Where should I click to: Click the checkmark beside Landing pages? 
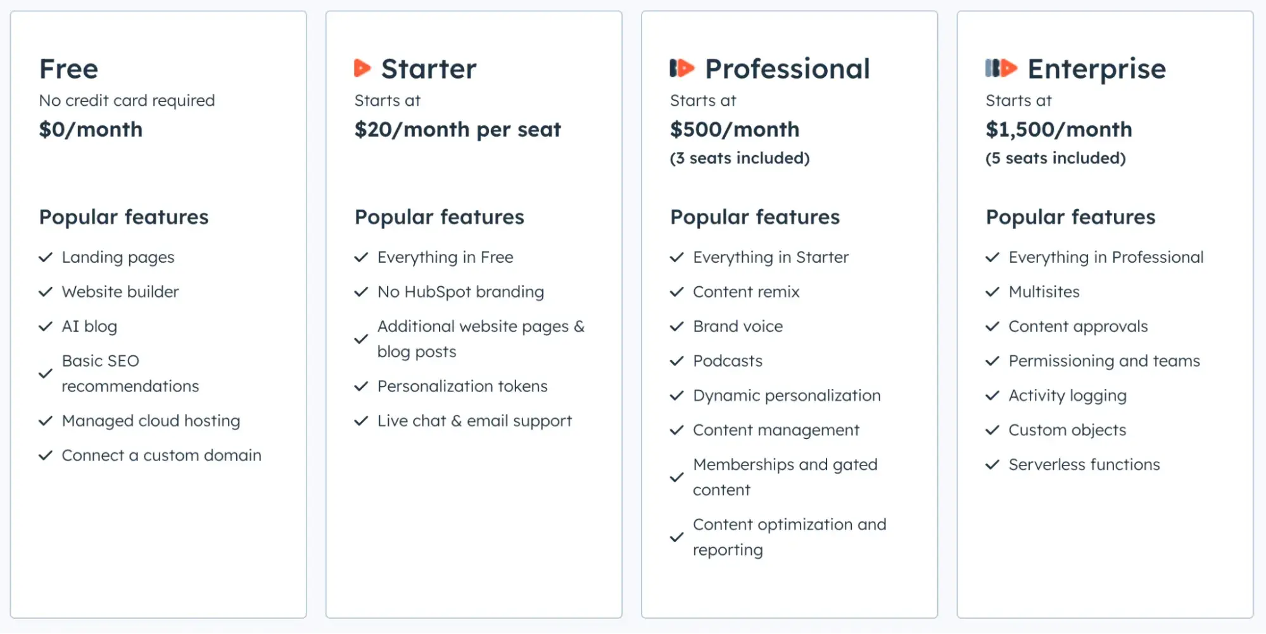[46, 258]
